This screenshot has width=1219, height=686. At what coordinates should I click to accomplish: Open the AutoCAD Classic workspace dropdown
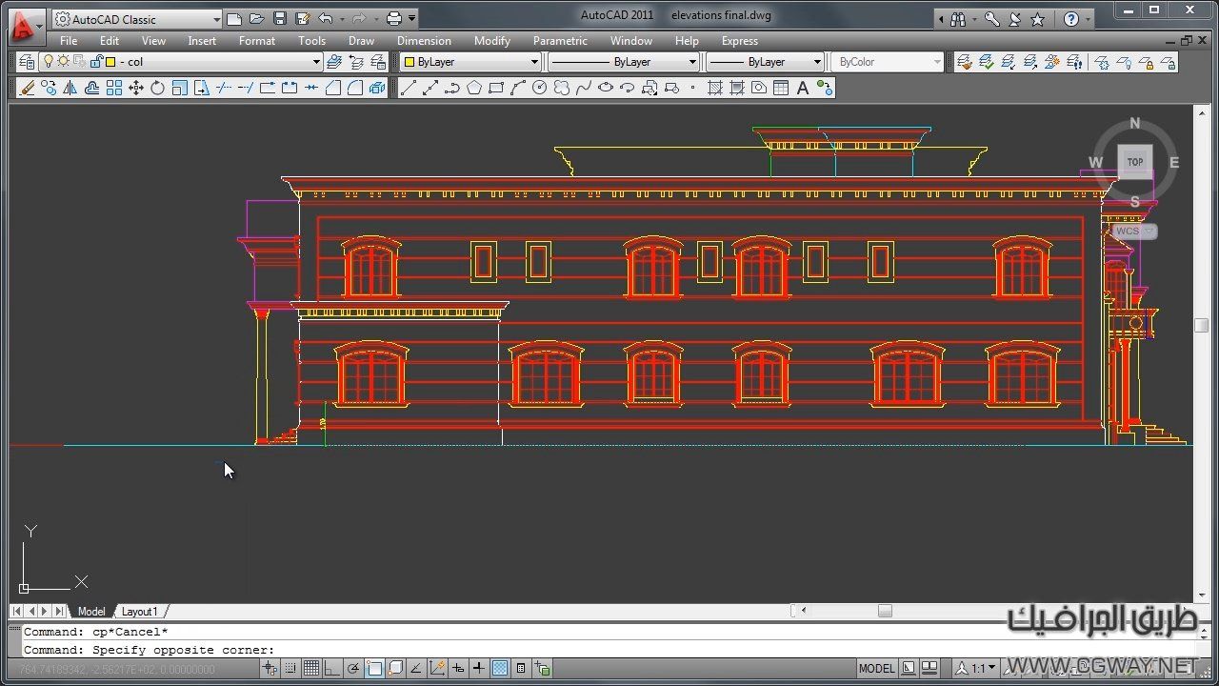pyautogui.click(x=216, y=19)
